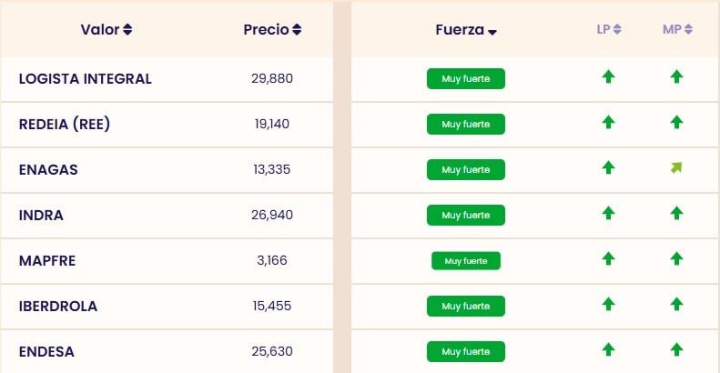Open the LOGISTA INTEGRAL stock link
Viewport: 720px width, 373px height.
[86, 78]
